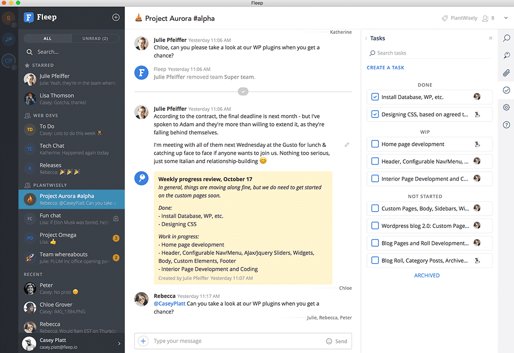This screenshot has width=514, height=353.
Task: Create a new conversation with the plus icon
Action: click(116, 17)
